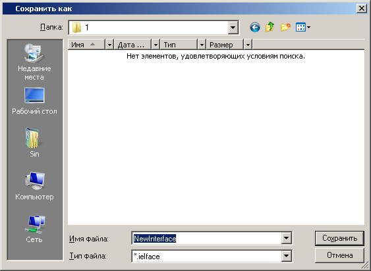Viewport: 371px width, 271px height.
Task: Open filter arrow next to Тип column
Action: pos(202,45)
